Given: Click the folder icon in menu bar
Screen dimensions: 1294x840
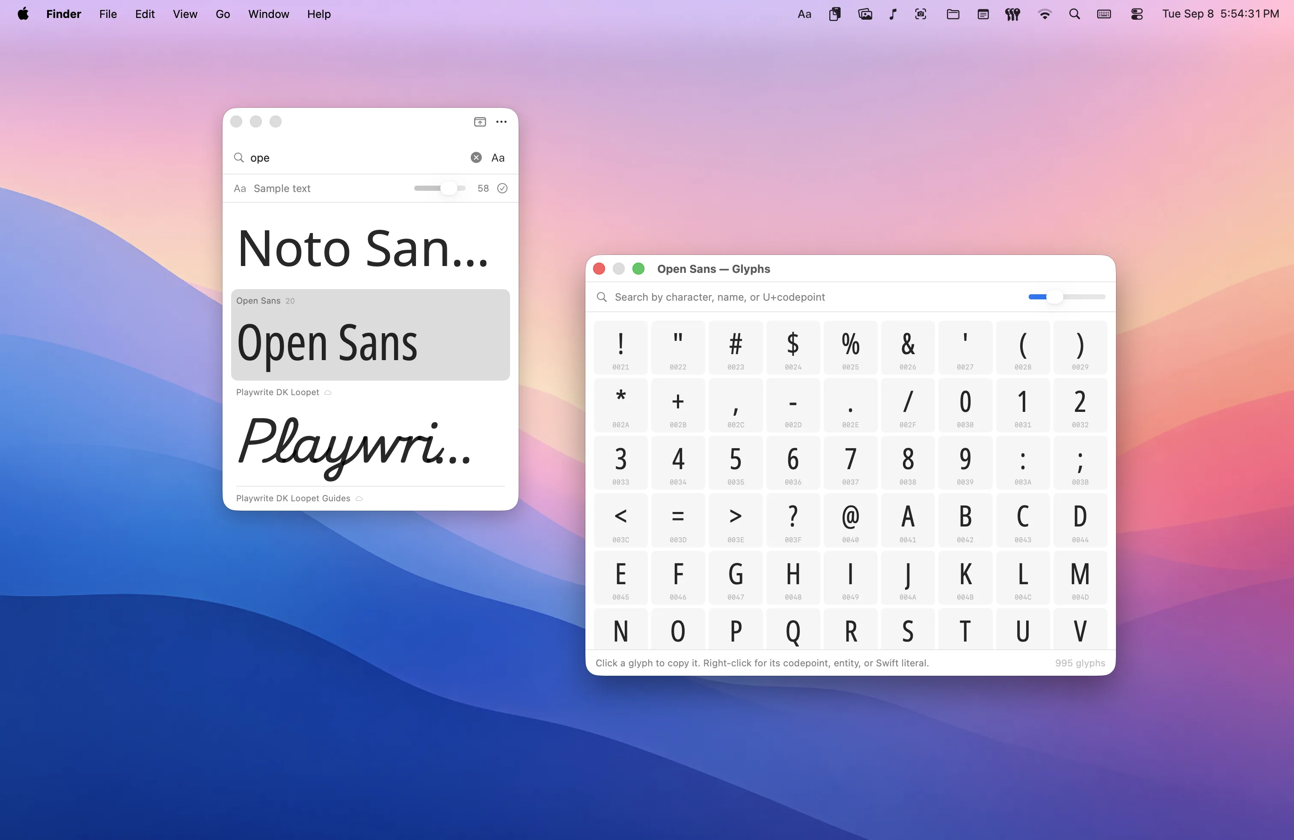Looking at the screenshot, I should pyautogui.click(x=953, y=14).
